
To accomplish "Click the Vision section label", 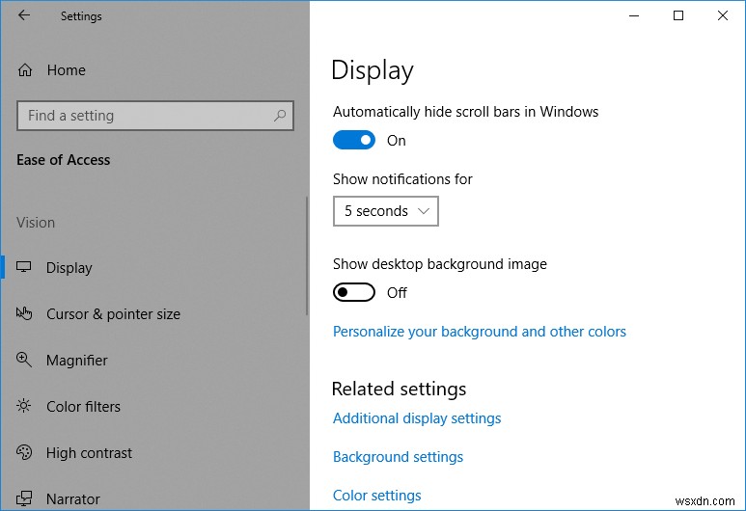I will pyautogui.click(x=36, y=223).
